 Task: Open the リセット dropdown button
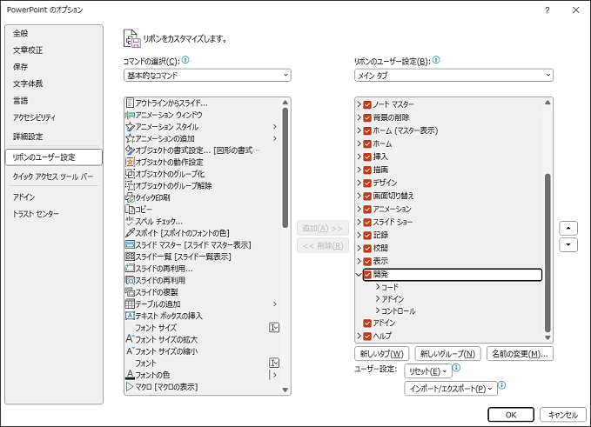coord(427,371)
